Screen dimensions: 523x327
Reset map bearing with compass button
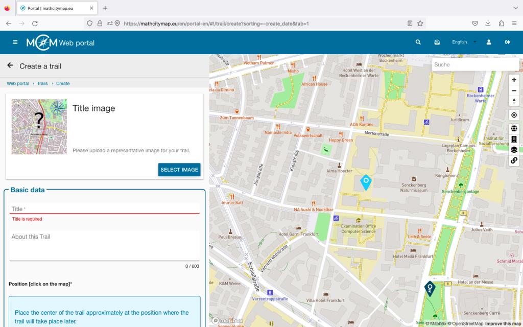514,101
